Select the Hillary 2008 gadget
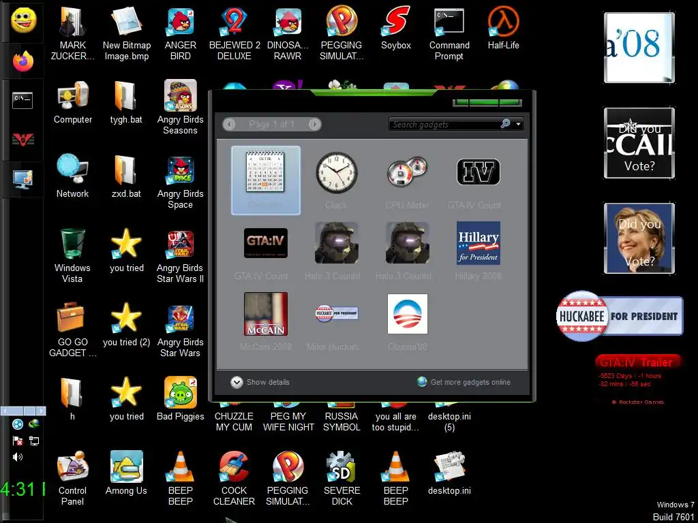 478,251
